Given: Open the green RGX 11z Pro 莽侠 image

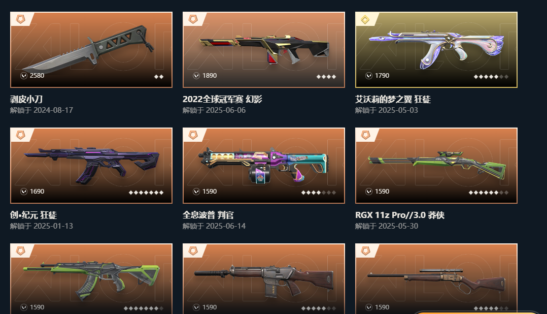Looking at the screenshot, I should 436,166.
